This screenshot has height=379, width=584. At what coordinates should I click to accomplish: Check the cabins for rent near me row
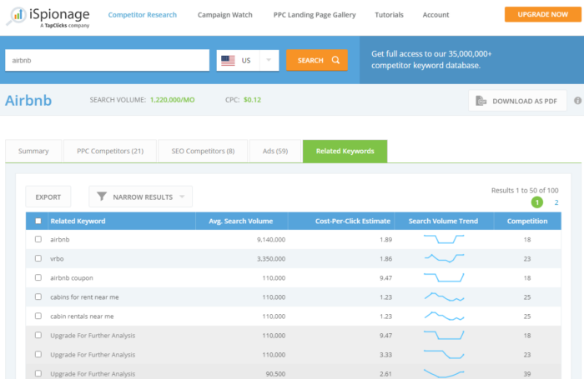(38, 297)
